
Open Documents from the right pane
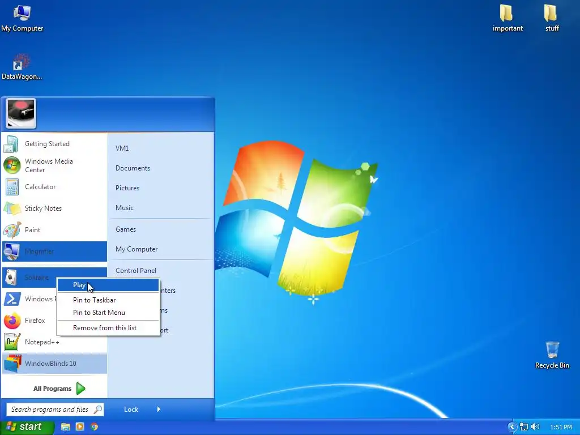pos(133,168)
